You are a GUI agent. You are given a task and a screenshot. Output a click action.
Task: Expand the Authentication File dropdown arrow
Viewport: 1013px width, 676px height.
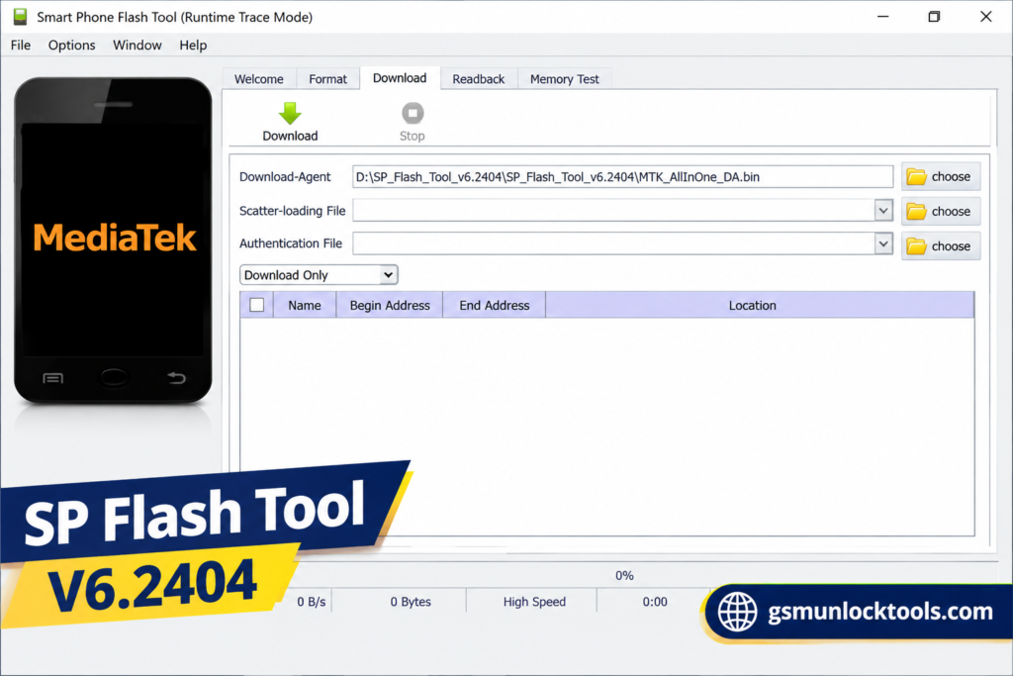[x=883, y=244]
